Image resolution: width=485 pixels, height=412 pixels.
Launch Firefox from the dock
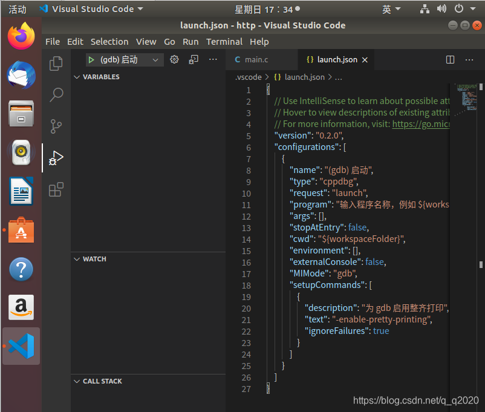(21, 36)
